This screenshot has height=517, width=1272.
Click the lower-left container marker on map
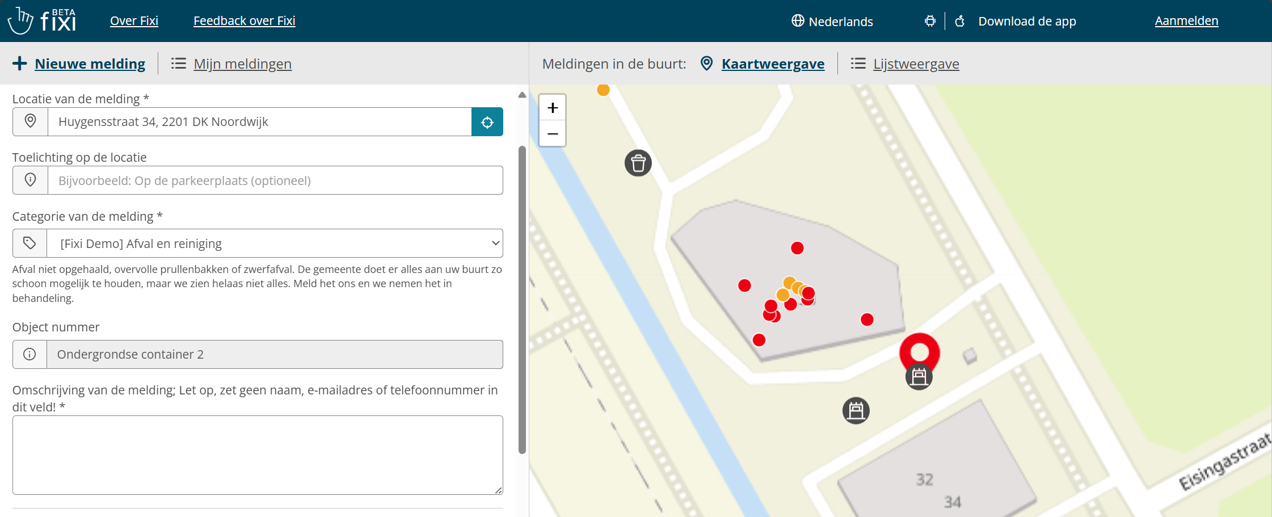[x=856, y=410]
